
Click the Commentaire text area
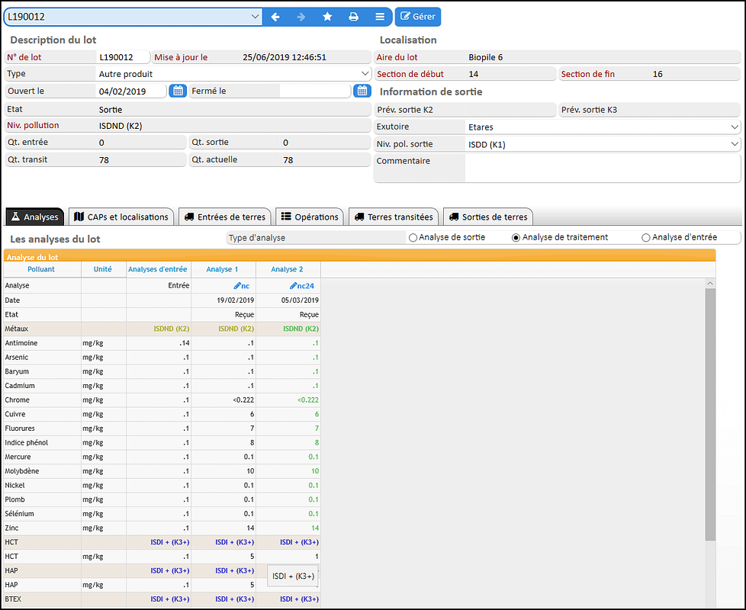click(x=603, y=169)
